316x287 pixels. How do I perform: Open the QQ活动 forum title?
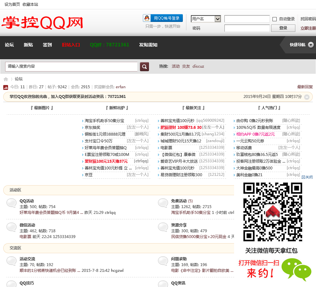[x=26, y=201]
